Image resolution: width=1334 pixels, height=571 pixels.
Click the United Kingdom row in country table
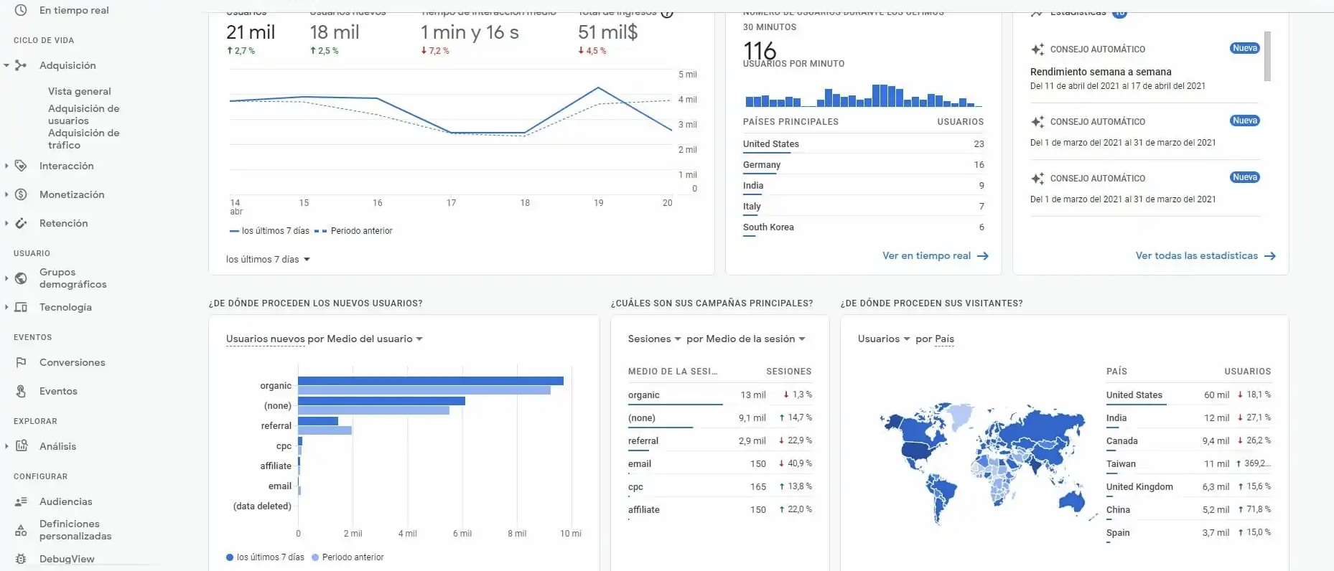coord(1188,487)
